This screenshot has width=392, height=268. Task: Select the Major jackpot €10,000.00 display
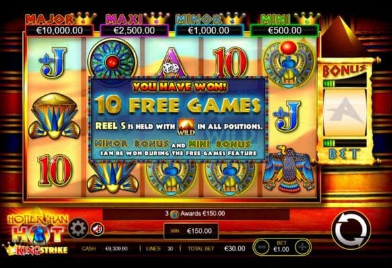coord(60,30)
